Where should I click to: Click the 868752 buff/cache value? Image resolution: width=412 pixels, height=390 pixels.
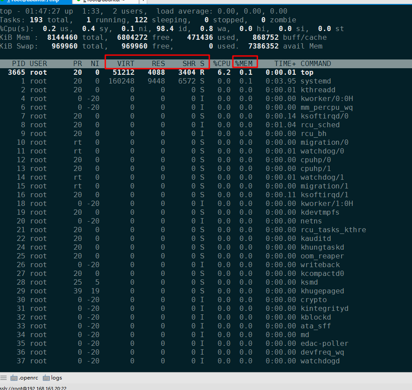pyautogui.click(x=265, y=37)
